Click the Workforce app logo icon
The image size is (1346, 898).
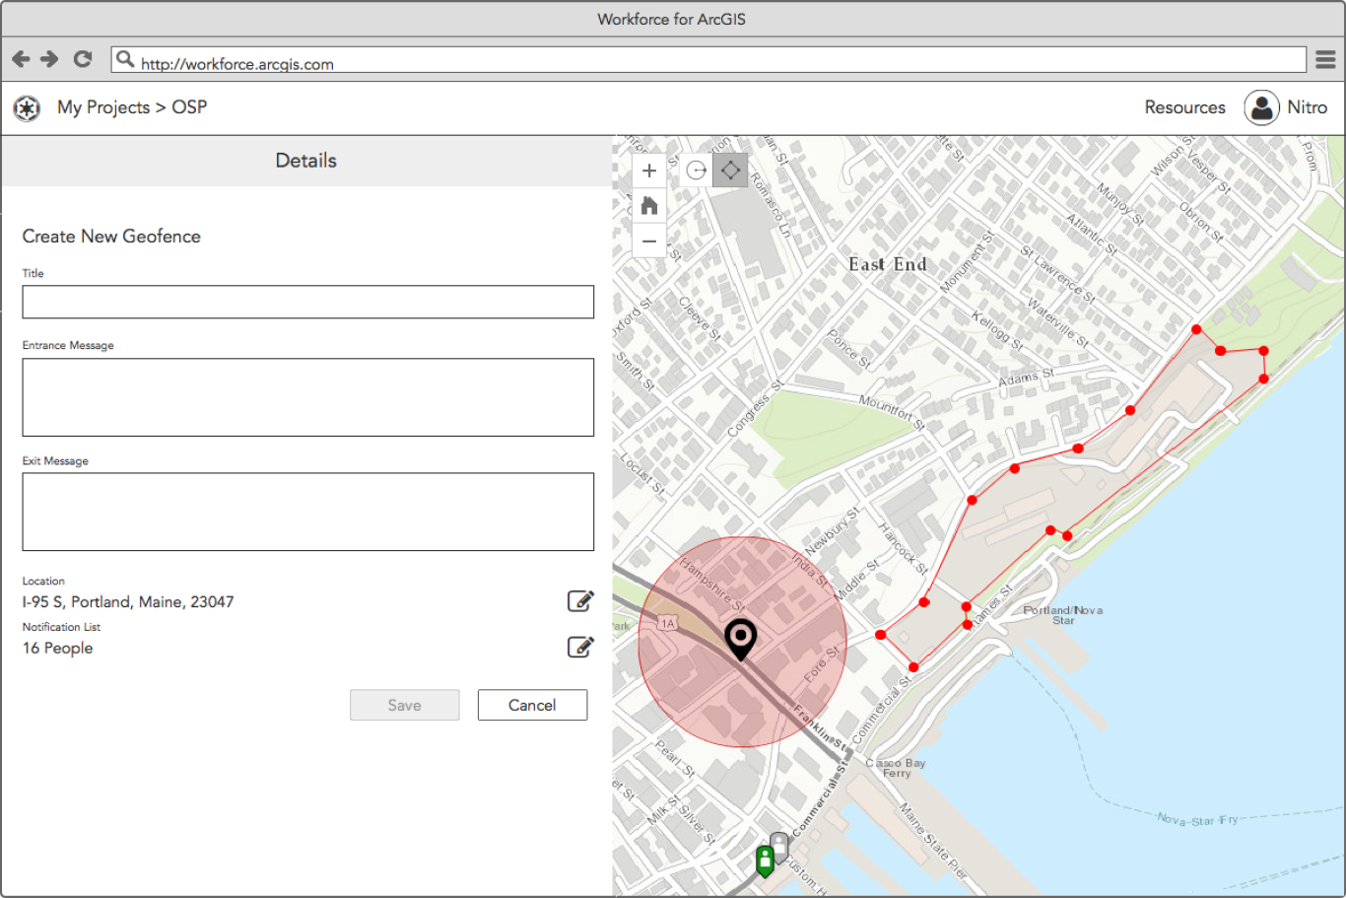(x=27, y=107)
